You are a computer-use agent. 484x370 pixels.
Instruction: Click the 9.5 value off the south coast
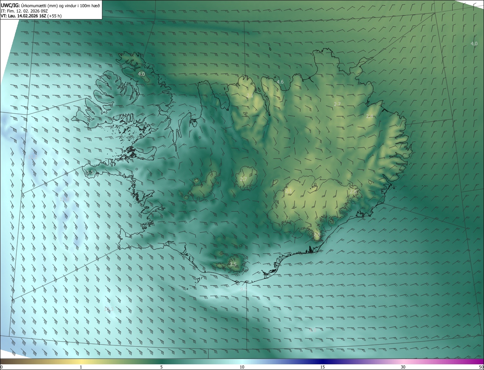243,289
